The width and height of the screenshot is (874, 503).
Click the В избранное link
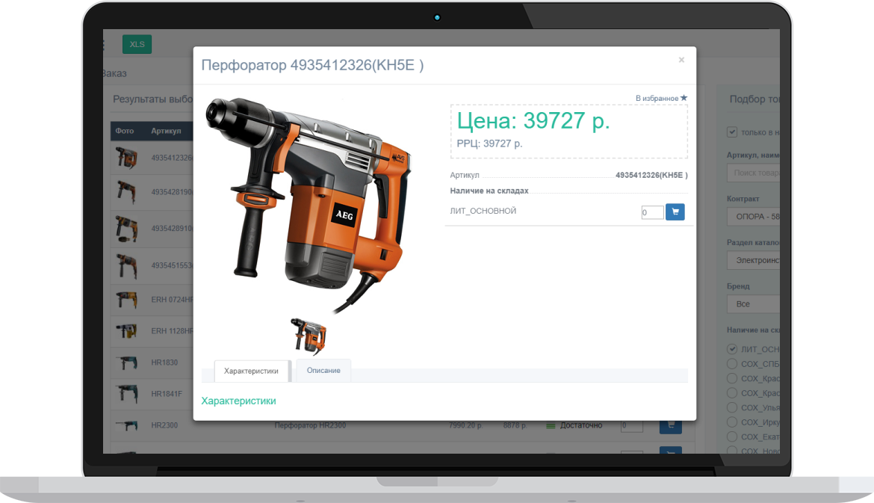(657, 98)
